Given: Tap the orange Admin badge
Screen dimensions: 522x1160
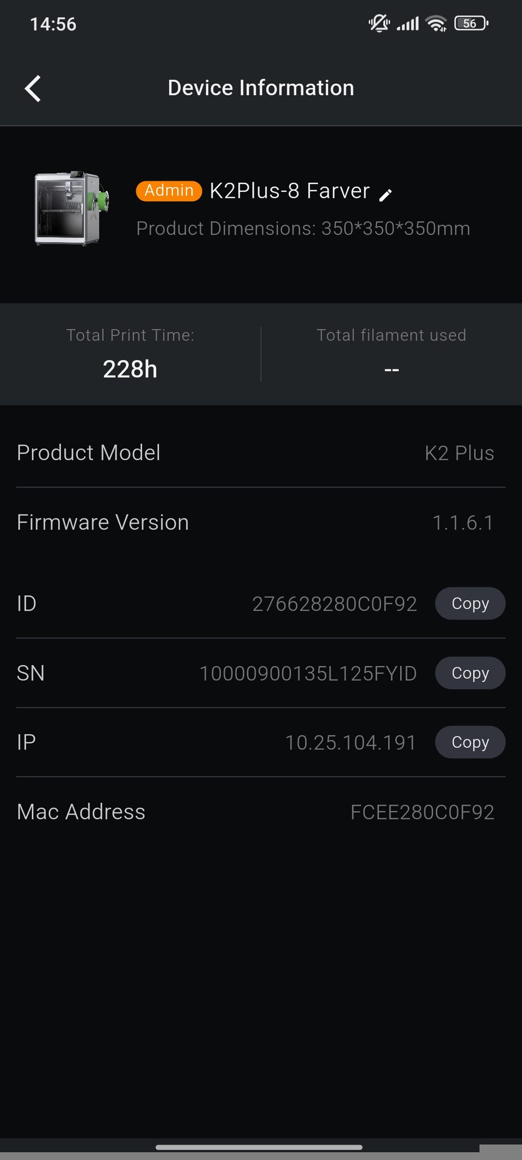Looking at the screenshot, I should [169, 191].
